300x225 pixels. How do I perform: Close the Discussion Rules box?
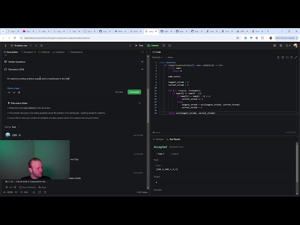140,103
